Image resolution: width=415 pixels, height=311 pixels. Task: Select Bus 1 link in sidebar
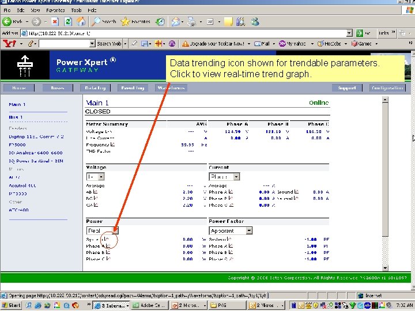16,117
